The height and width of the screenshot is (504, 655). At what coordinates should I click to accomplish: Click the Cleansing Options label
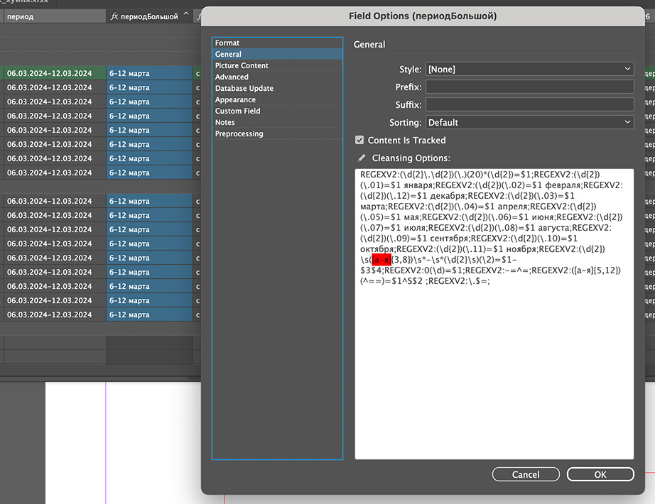point(411,158)
